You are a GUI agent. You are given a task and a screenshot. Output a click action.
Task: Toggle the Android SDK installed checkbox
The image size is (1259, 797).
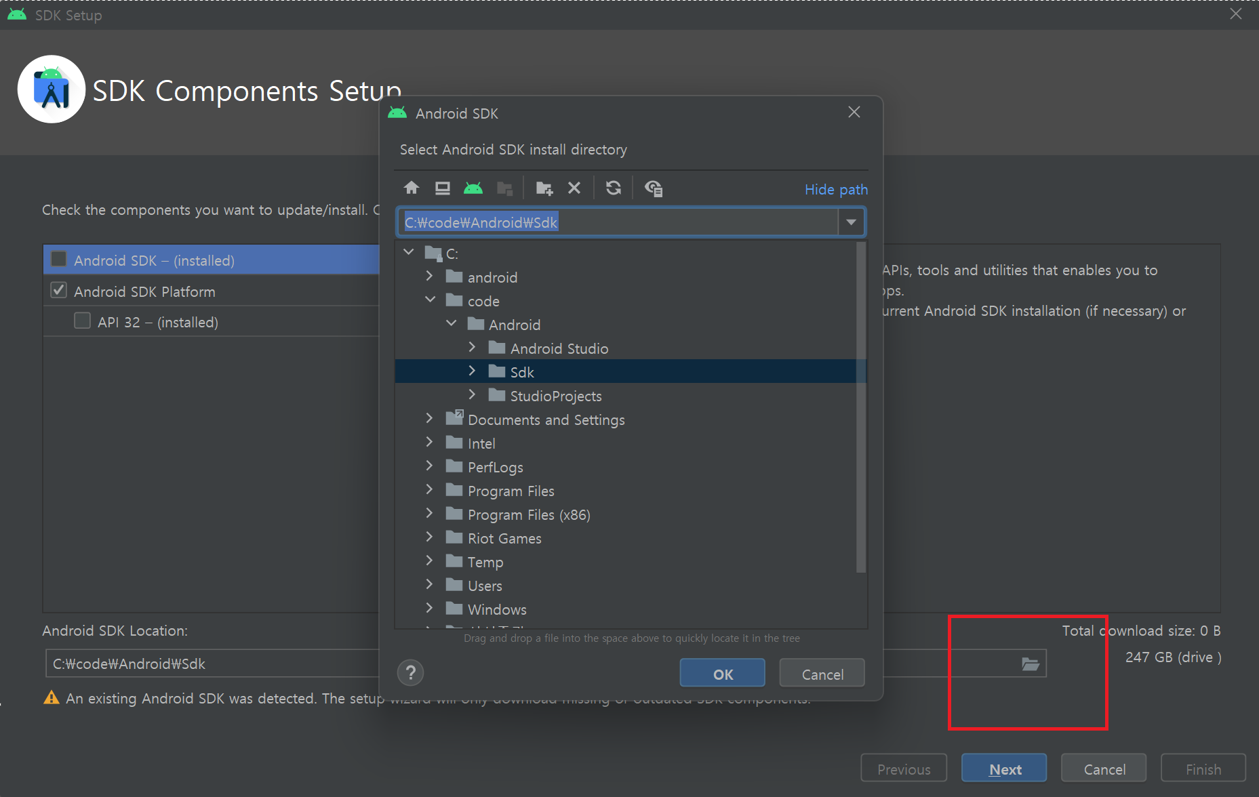(59, 259)
